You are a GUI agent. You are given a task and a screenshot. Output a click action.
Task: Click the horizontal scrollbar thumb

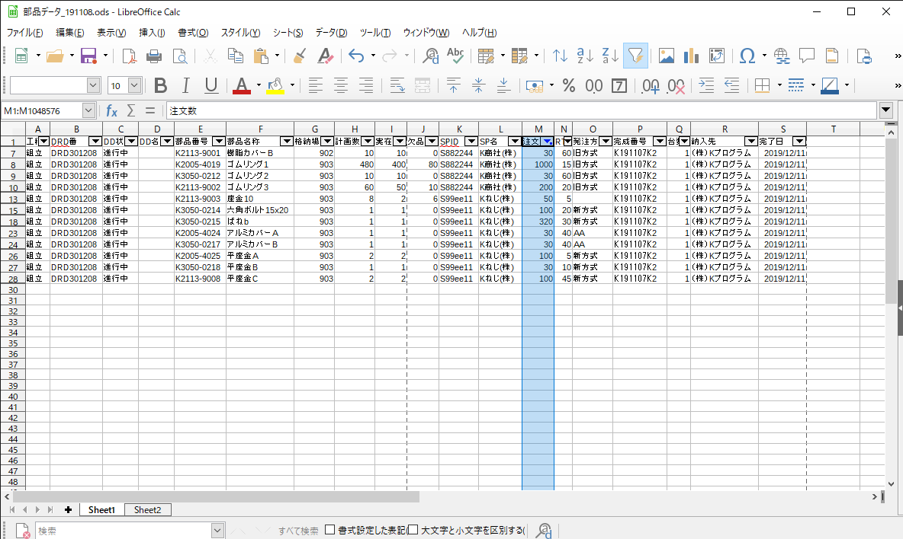[x=216, y=496]
